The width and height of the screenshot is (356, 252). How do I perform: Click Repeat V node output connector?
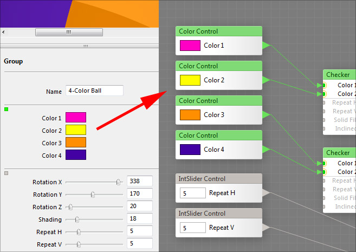coord(266,227)
